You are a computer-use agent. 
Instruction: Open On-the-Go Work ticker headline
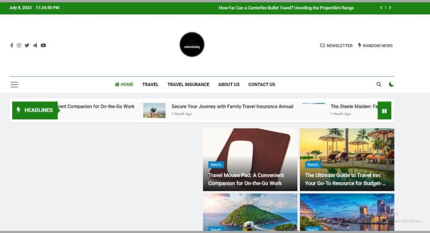(x=96, y=106)
